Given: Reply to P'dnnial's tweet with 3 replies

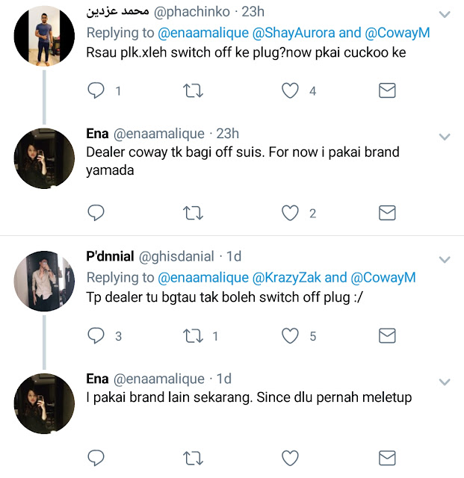Looking at the screenshot, I should click(96, 335).
